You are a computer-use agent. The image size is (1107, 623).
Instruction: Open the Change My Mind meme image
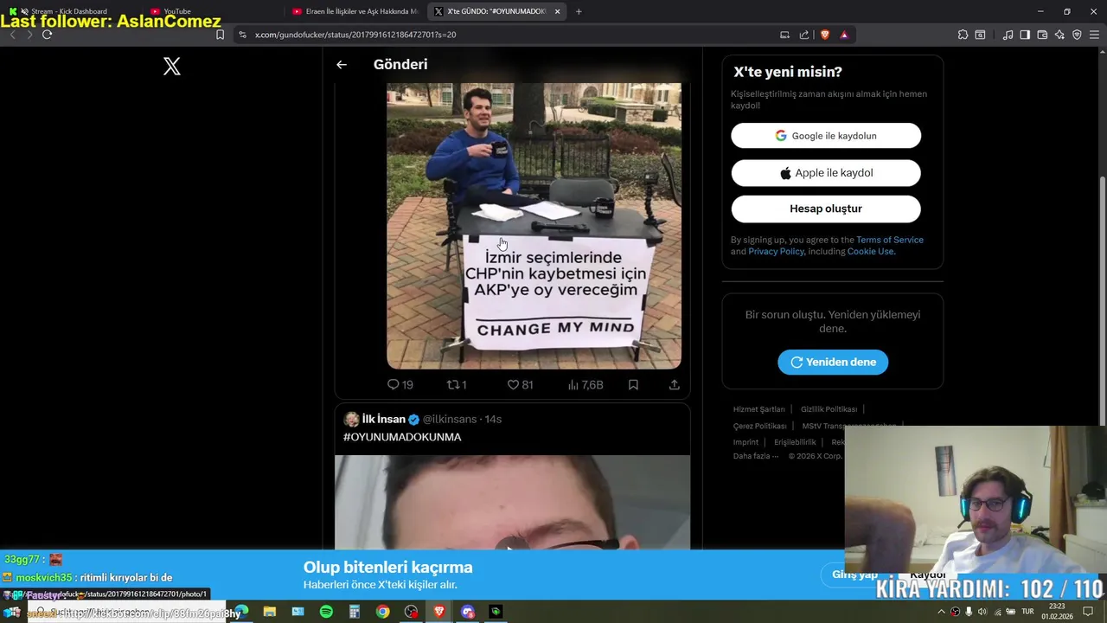[x=534, y=226]
